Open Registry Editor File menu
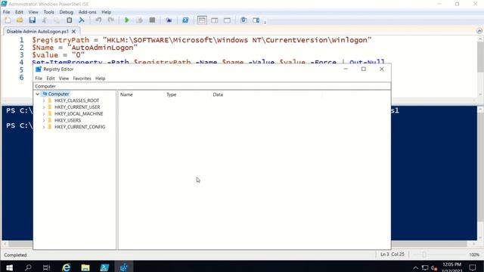Image resolution: width=484 pixels, height=272 pixels. (x=39, y=79)
